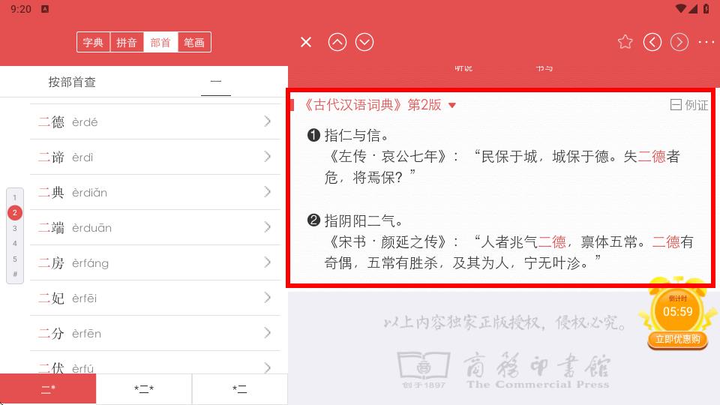
Task: Click chevron on the 二分 row
Action: point(268,333)
